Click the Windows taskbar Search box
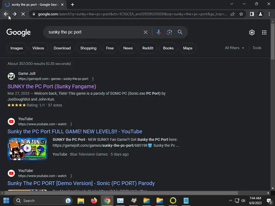The height and width of the screenshot is (206, 275). pyautogui.click(x=43, y=201)
